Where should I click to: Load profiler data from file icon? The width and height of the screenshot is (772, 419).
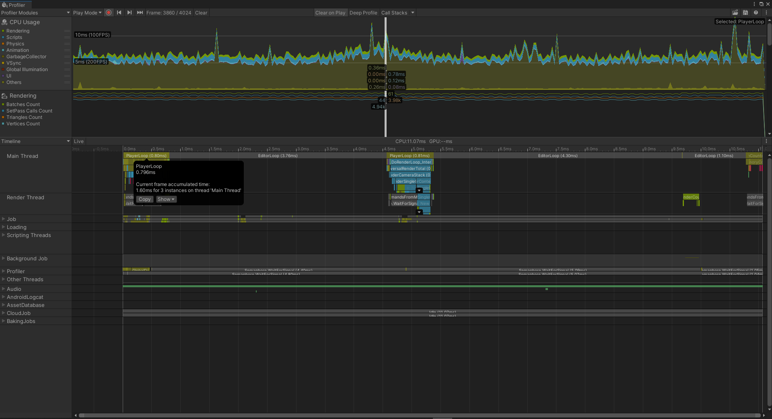coord(735,12)
